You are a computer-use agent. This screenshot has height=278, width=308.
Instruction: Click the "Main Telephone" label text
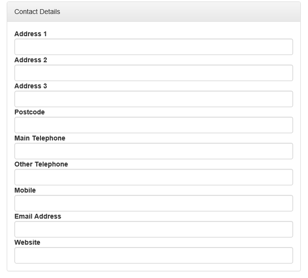[x=40, y=138]
